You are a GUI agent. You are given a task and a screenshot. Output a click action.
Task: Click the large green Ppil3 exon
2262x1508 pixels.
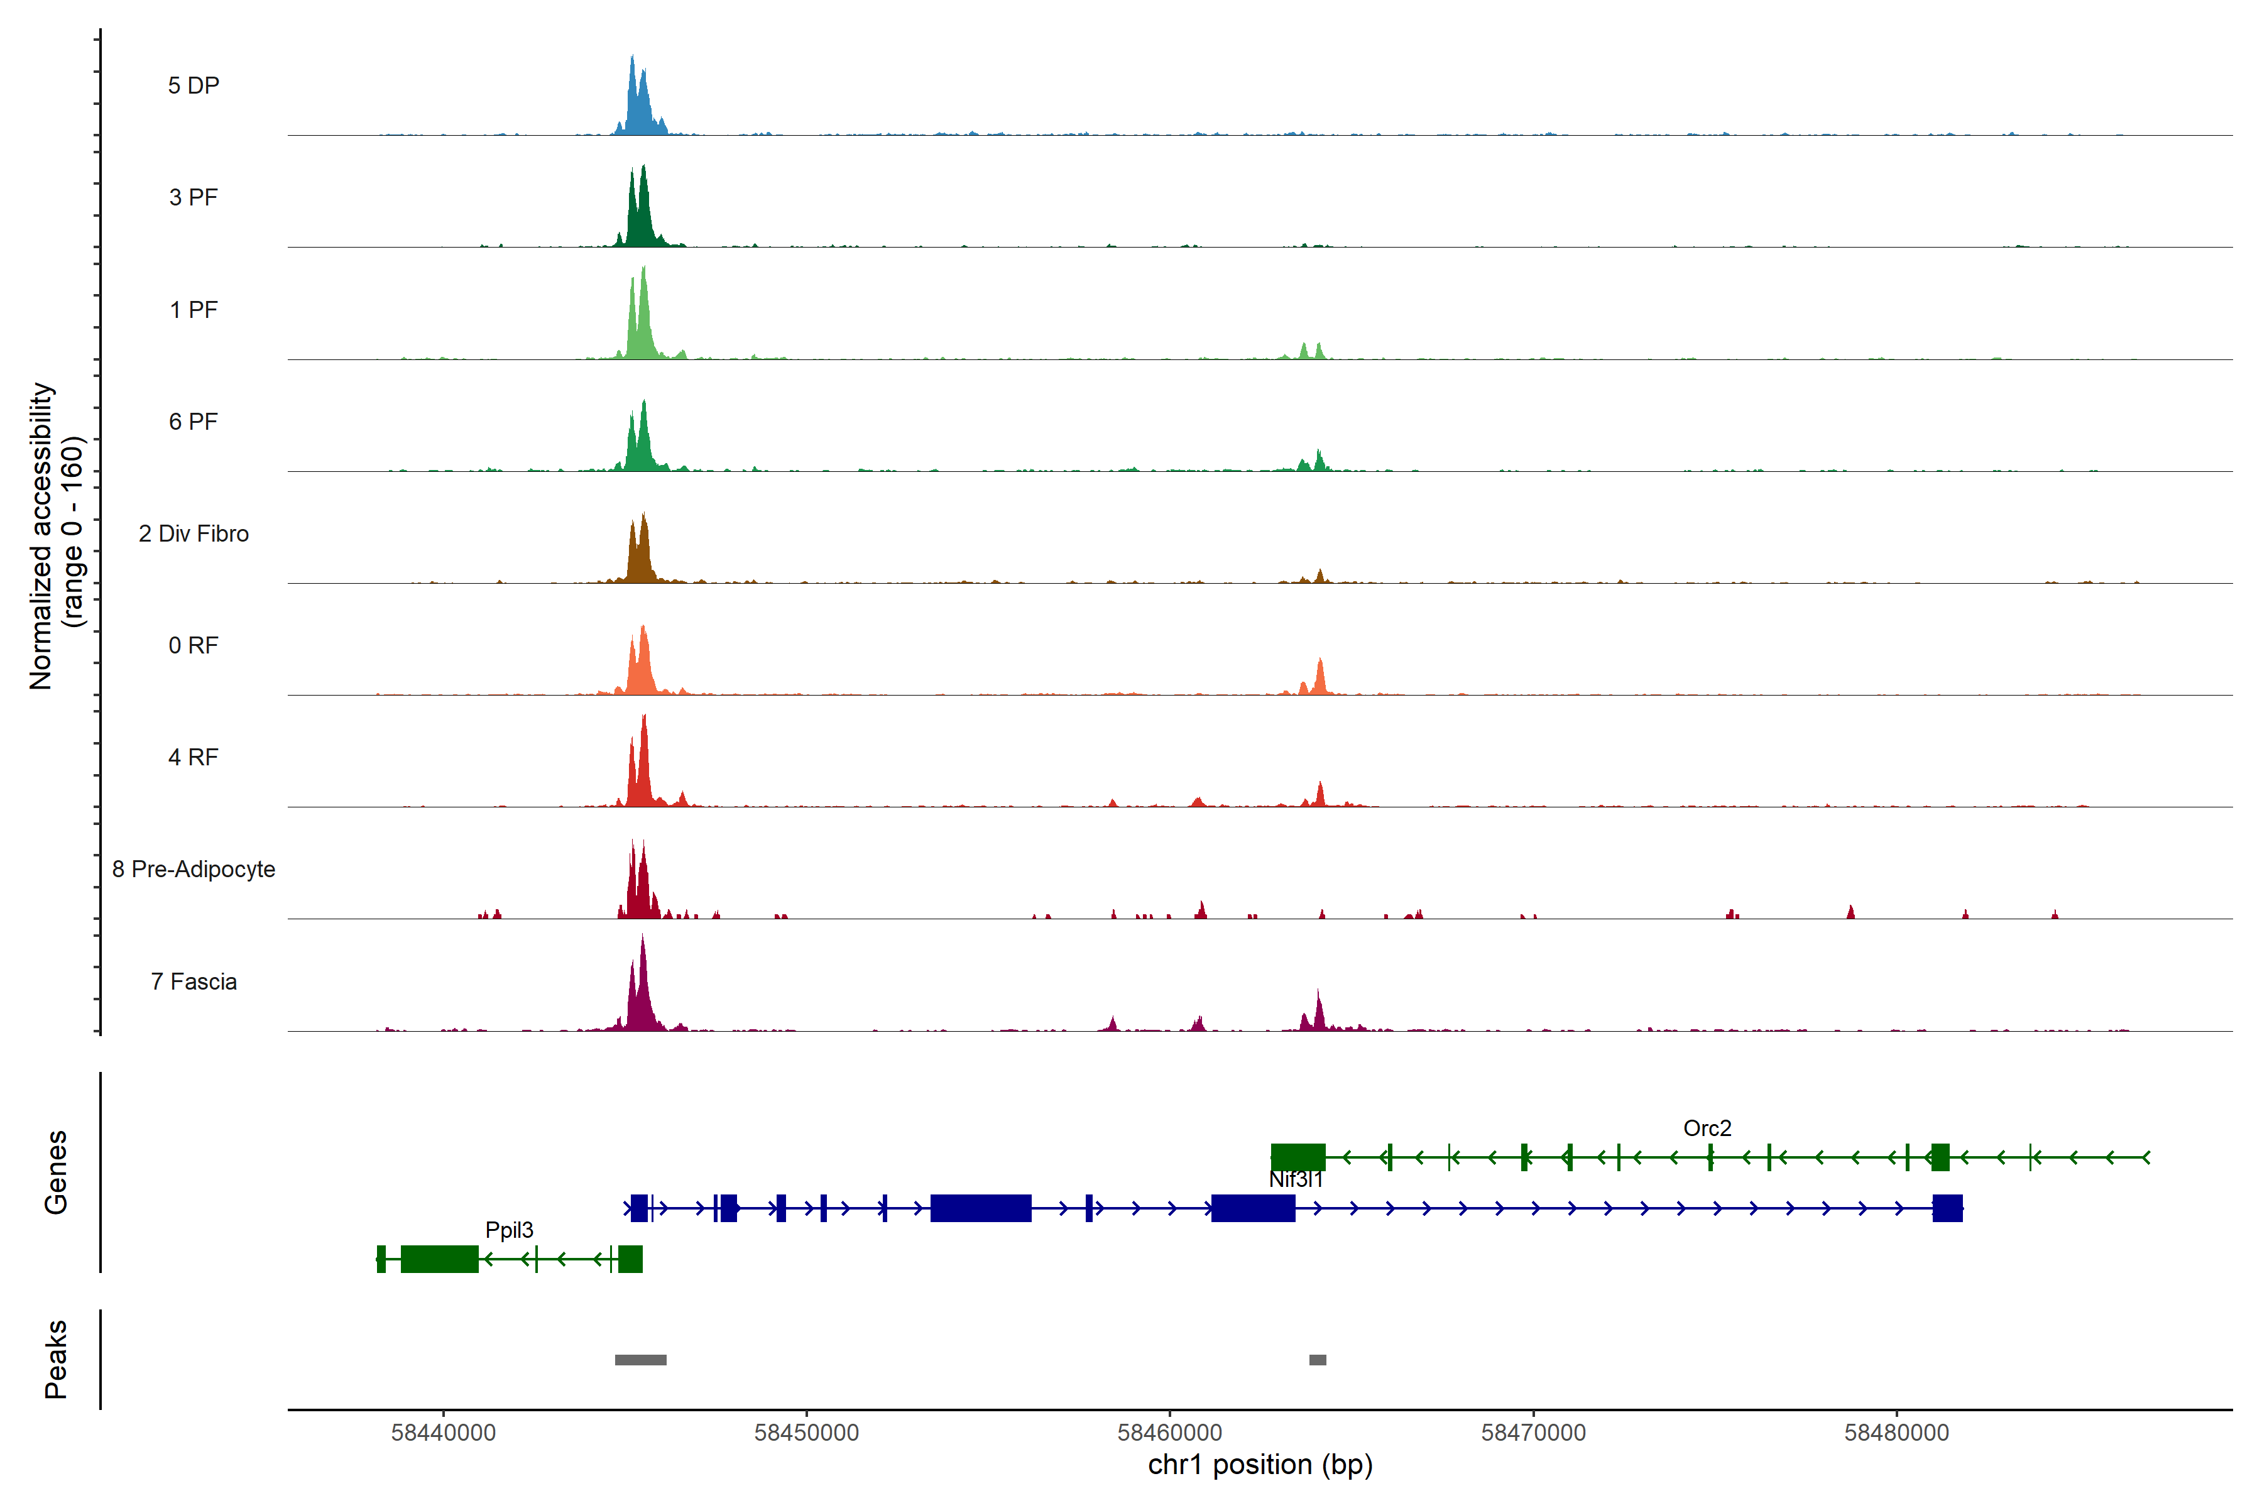point(439,1258)
